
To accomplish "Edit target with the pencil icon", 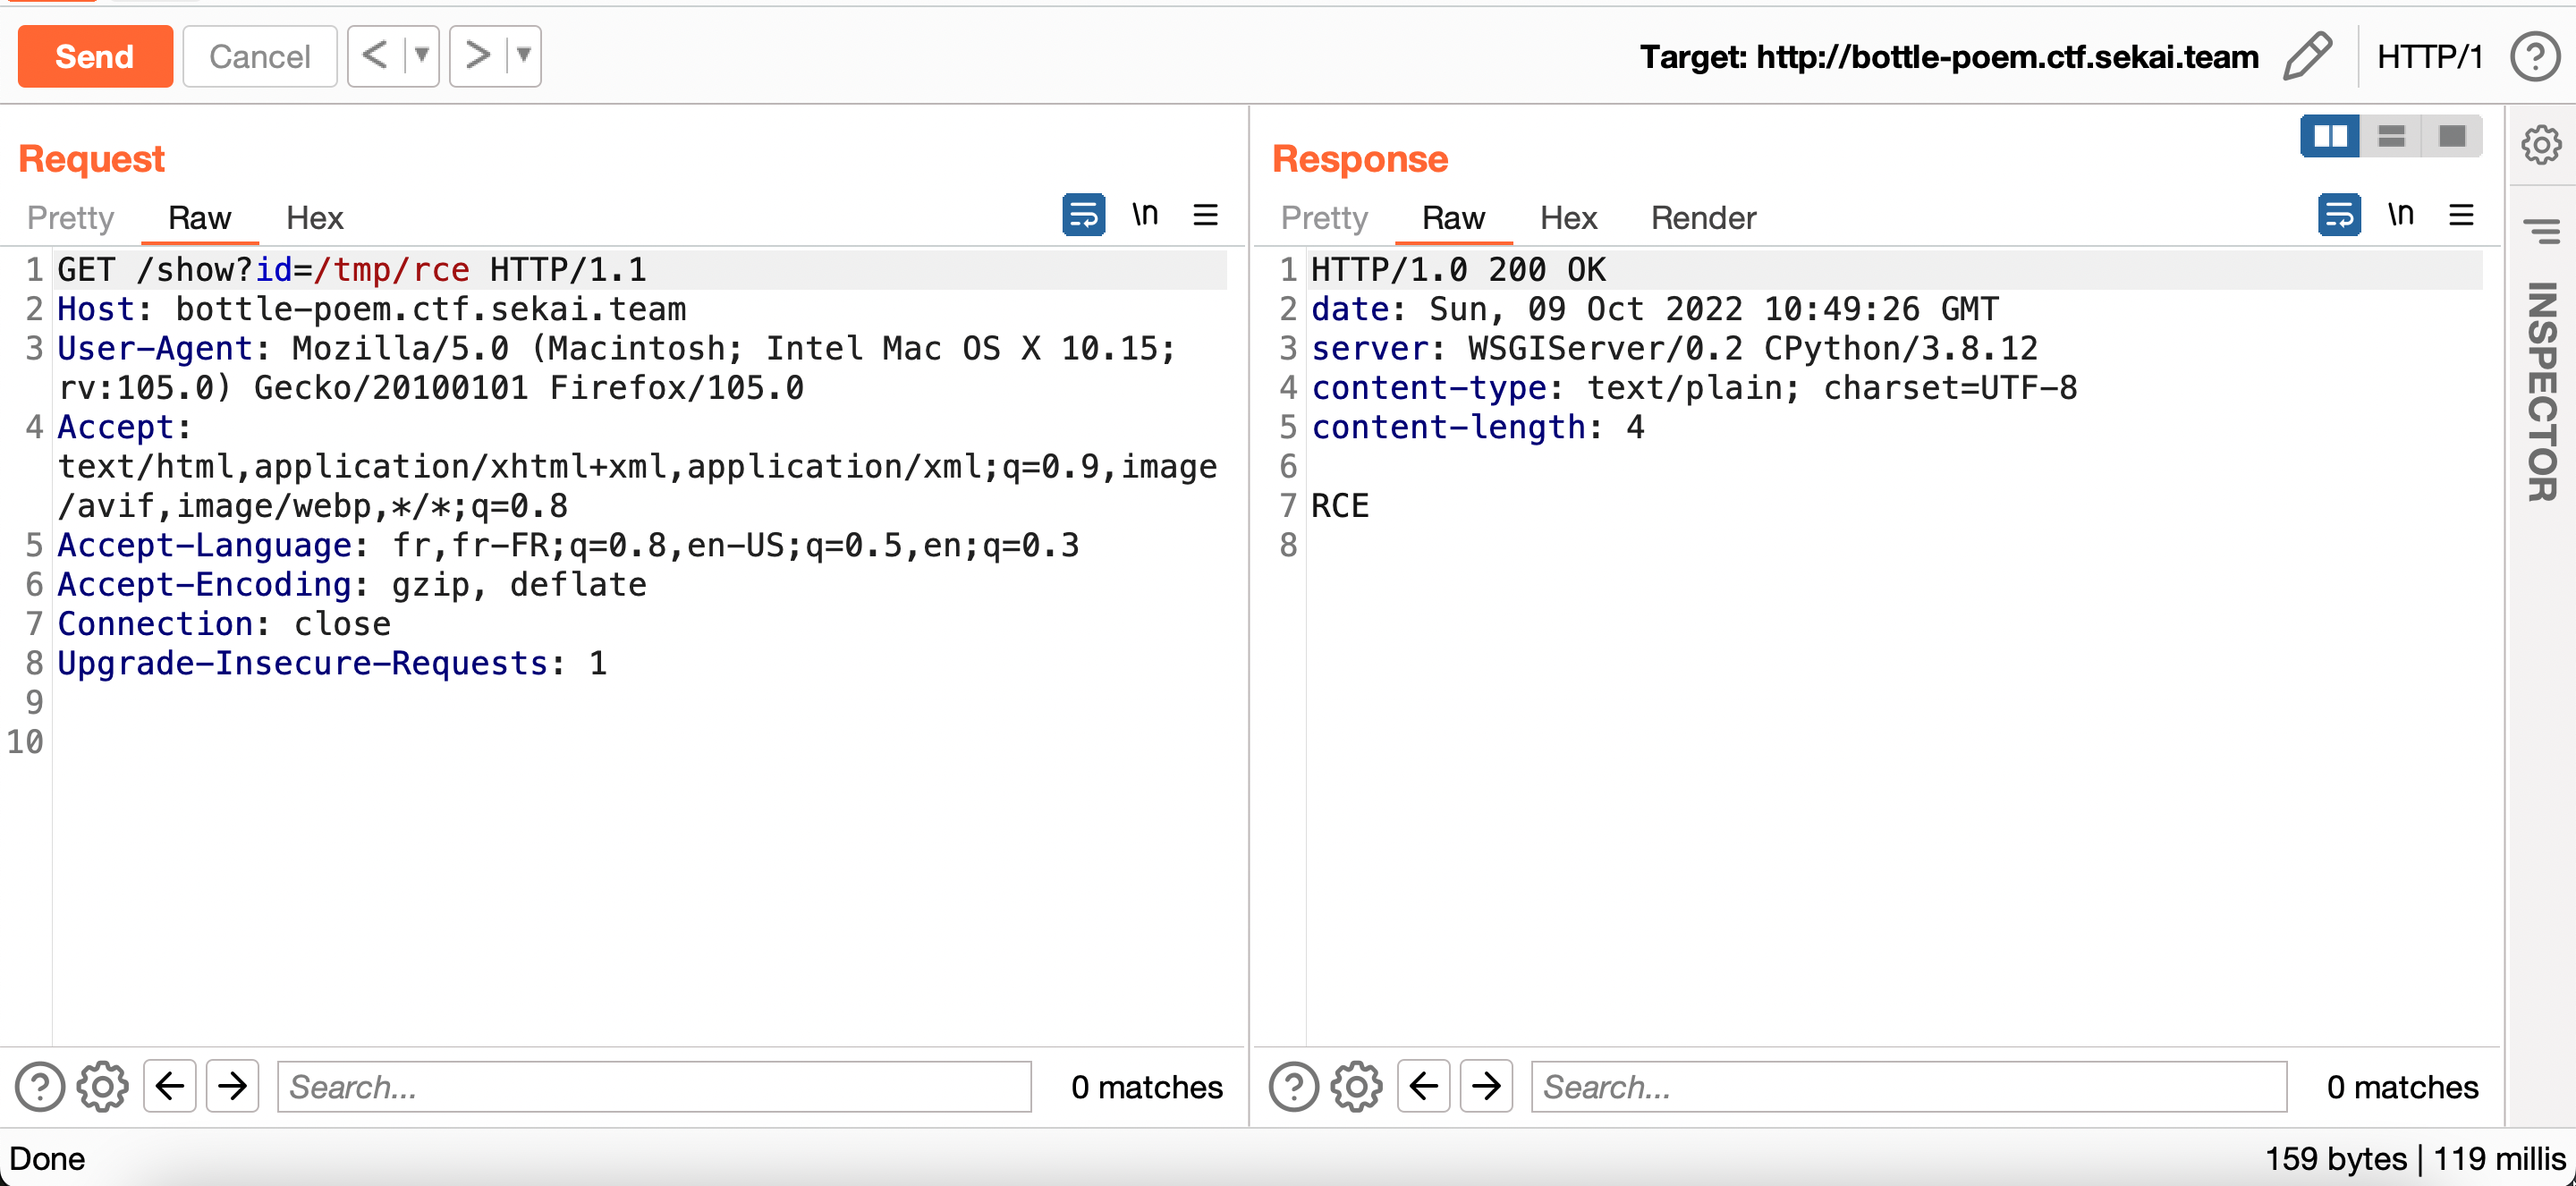I will (x=2308, y=56).
